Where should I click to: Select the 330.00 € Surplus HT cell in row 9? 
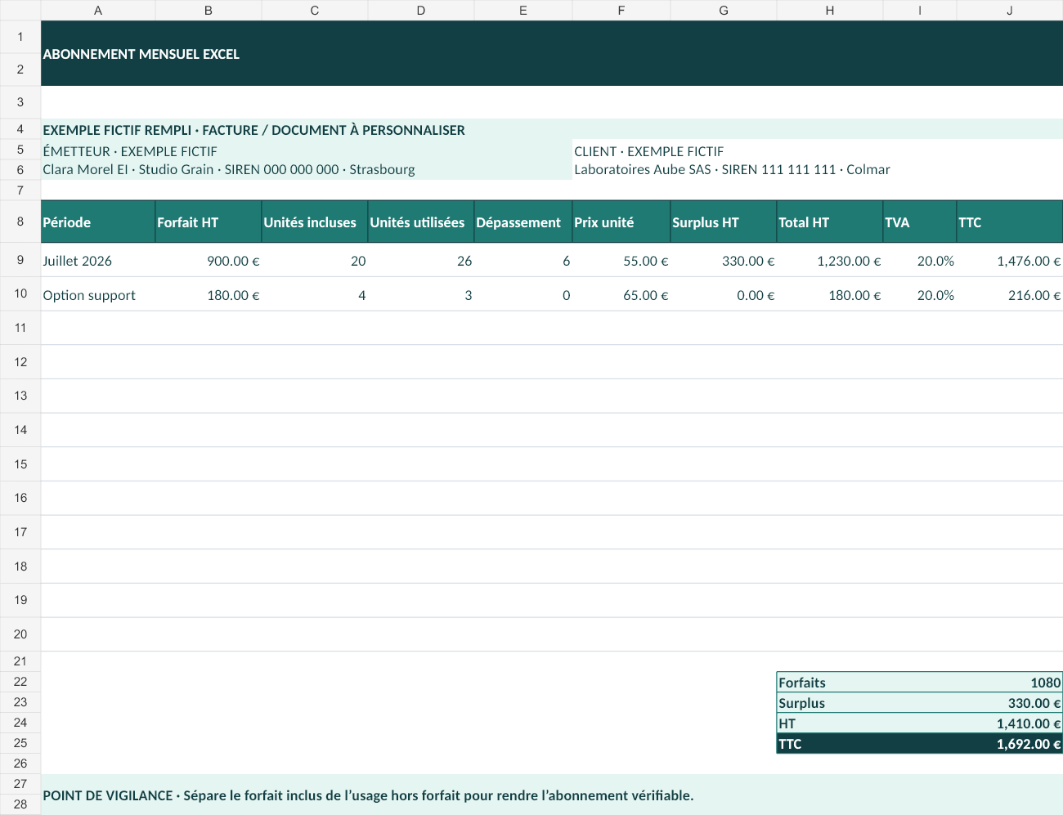pyautogui.click(x=724, y=260)
